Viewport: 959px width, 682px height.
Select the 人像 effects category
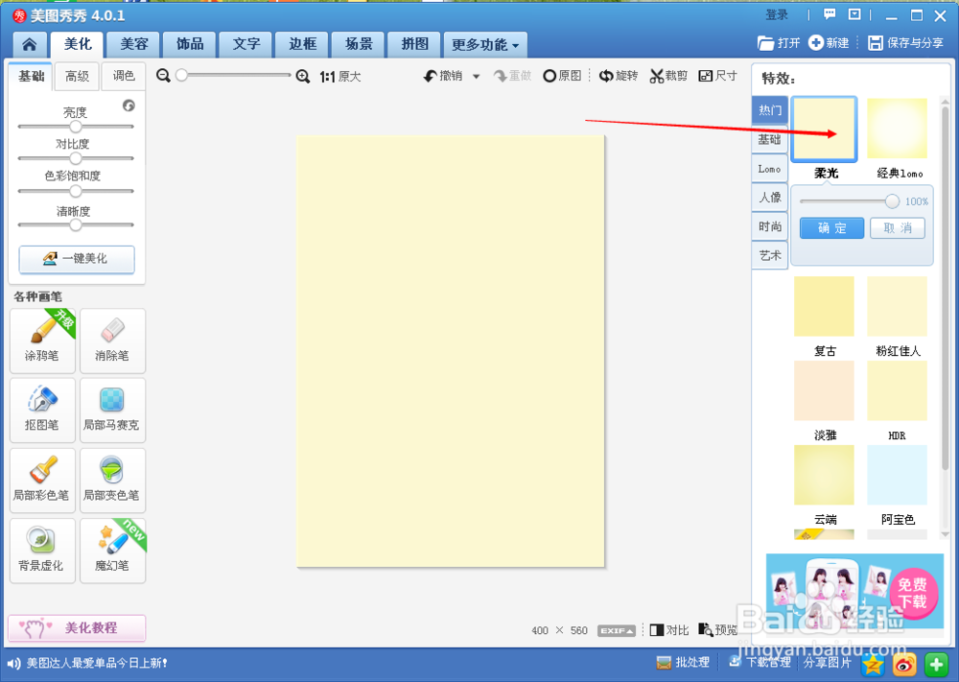769,198
